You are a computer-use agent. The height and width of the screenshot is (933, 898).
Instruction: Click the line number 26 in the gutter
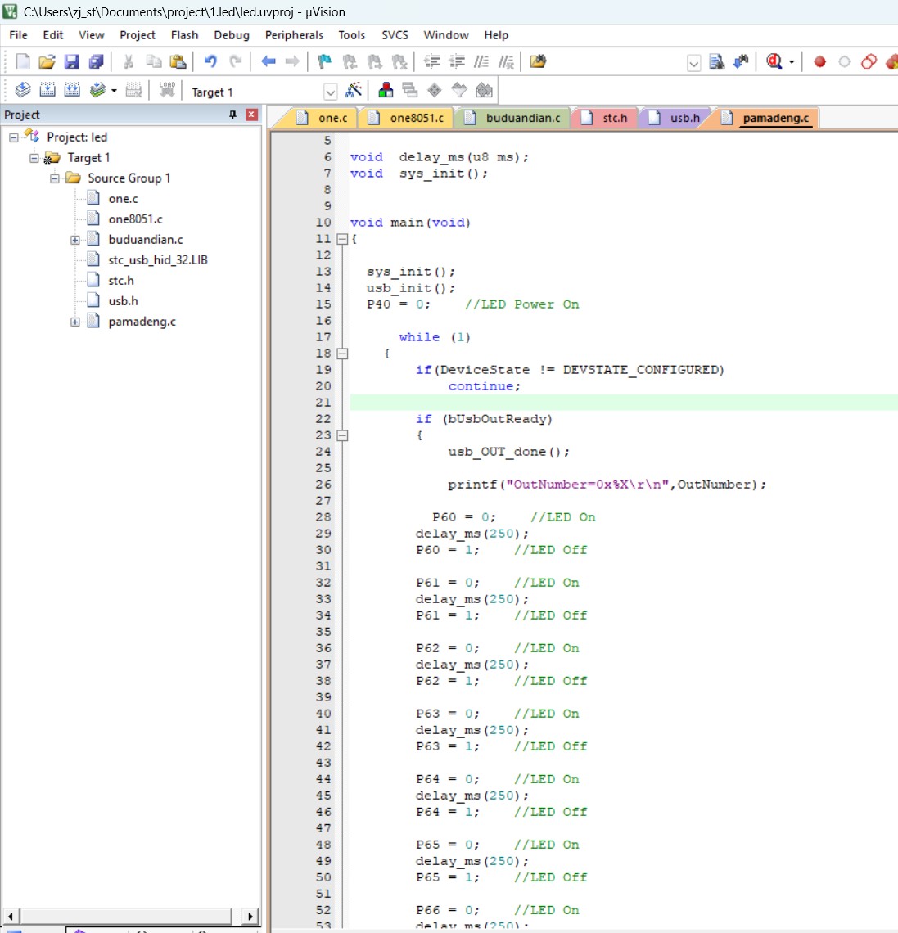coord(323,485)
